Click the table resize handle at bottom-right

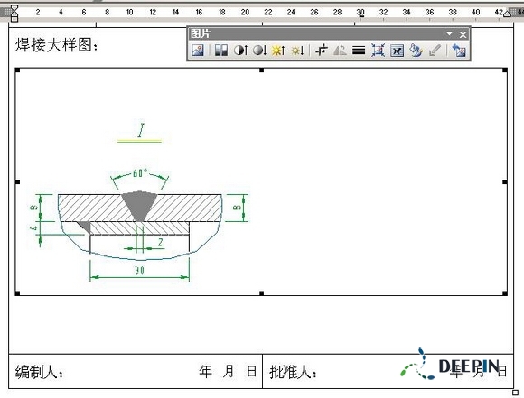[516, 392]
